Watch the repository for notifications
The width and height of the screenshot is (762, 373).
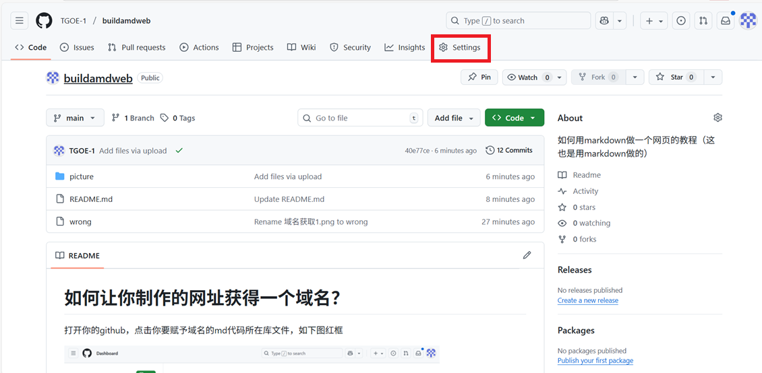[528, 77]
